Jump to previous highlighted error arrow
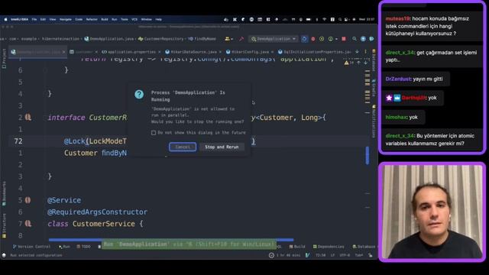This screenshot has width=489, height=275. pos(358,63)
